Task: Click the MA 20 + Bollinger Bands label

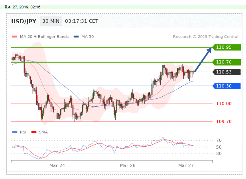Action: [x=44, y=37]
